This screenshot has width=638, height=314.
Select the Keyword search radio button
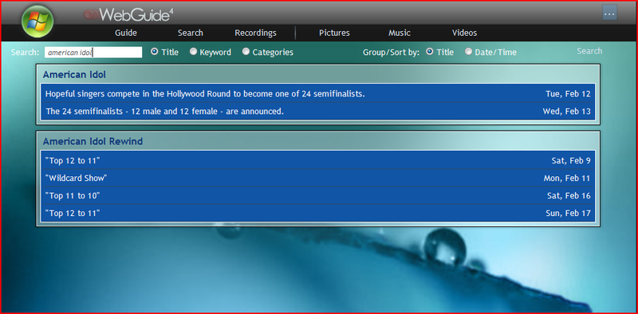[193, 52]
